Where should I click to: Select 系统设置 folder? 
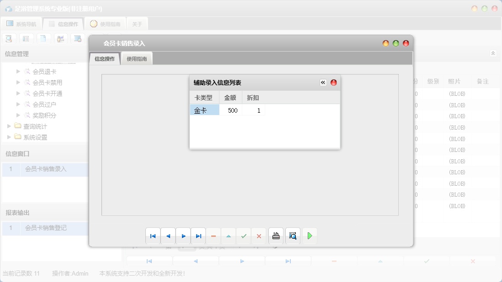pos(35,137)
